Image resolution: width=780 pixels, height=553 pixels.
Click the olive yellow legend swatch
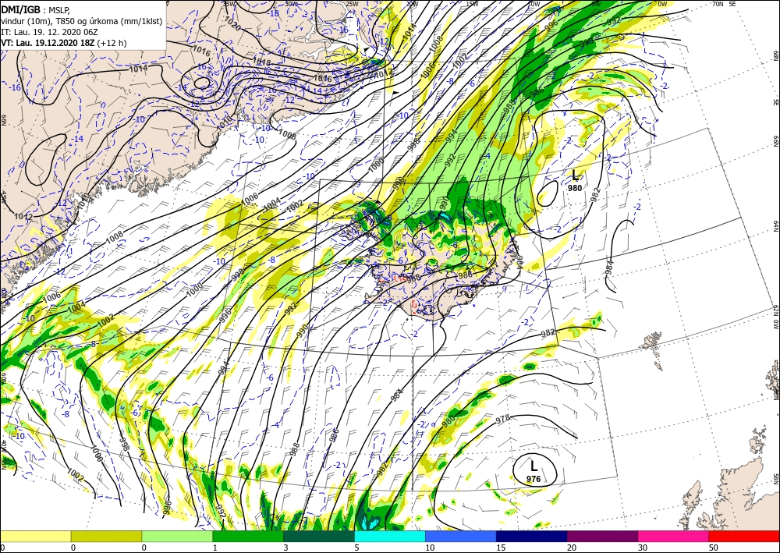tap(106, 537)
